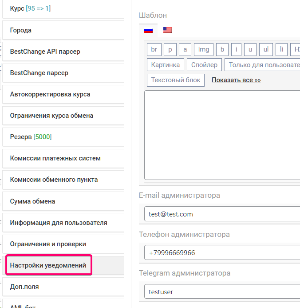300x308 pixels.
Task: Go to BestChange API парсер
Action: pyautogui.click(x=63, y=52)
